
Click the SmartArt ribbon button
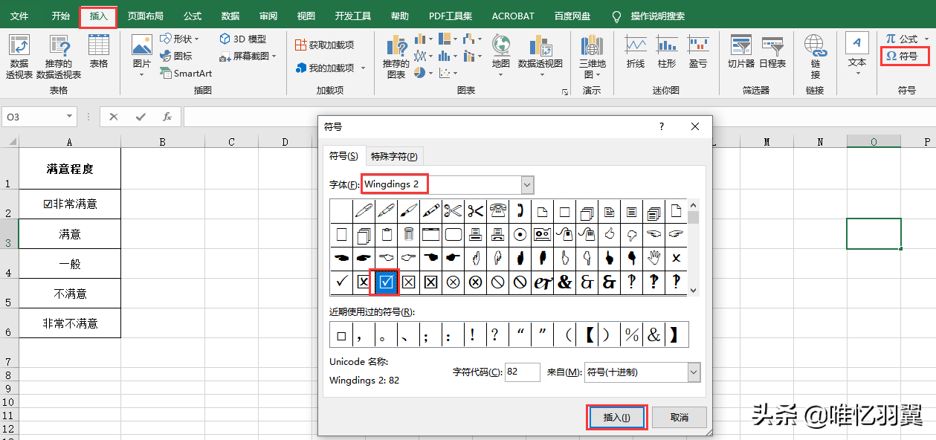click(x=186, y=74)
